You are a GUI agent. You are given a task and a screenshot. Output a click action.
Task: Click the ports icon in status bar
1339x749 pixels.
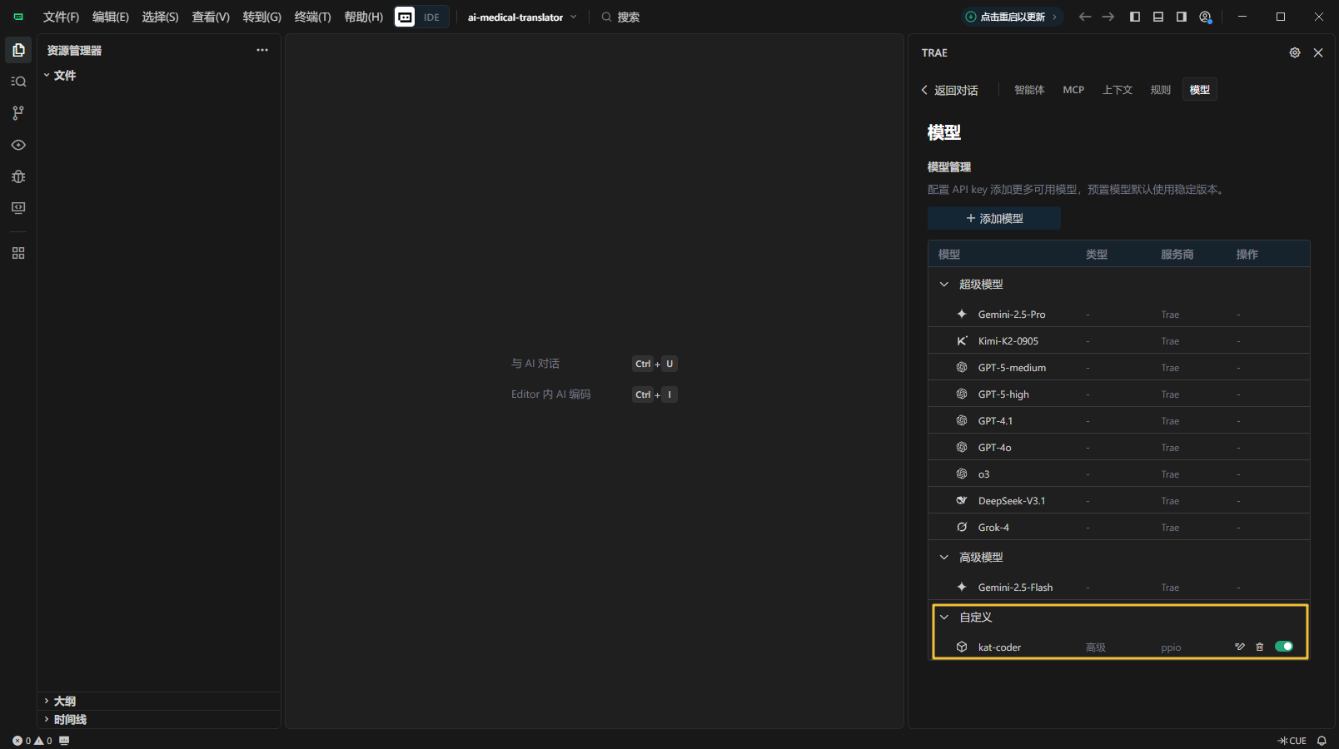[64, 741]
